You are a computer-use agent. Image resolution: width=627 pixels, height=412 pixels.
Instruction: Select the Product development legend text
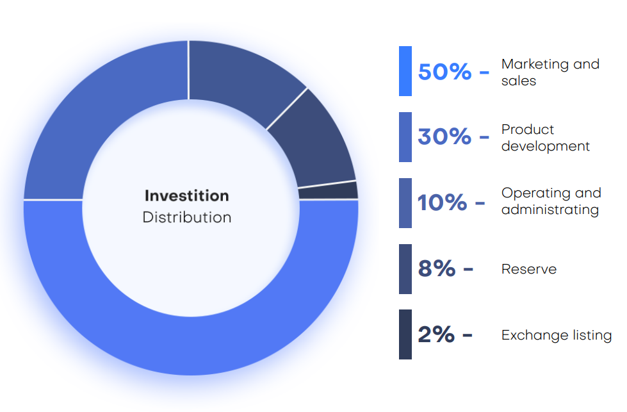pos(546,138)
